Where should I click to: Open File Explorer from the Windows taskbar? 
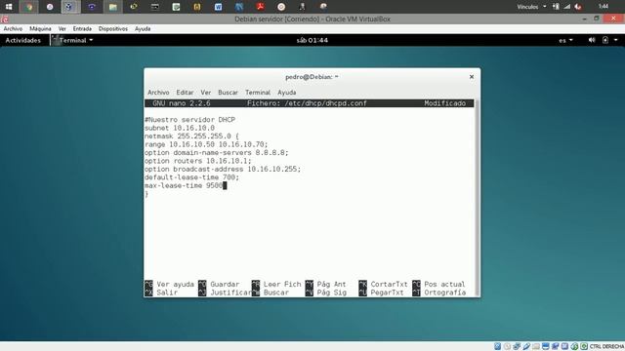tap(113, 7)
